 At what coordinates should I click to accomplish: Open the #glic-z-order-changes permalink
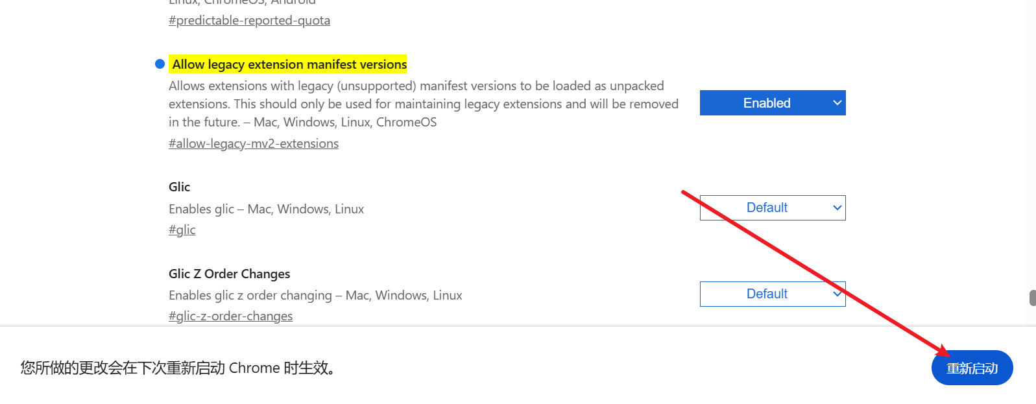(x=230, y=315)
